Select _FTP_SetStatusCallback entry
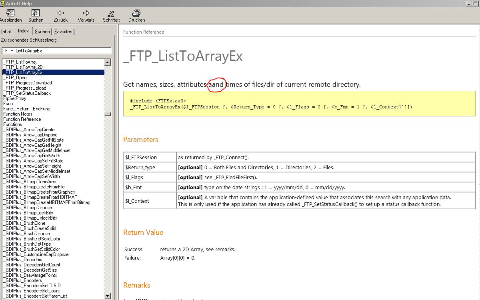The height and width of the screenshot is (300, 480). click(x=27, y=93)
